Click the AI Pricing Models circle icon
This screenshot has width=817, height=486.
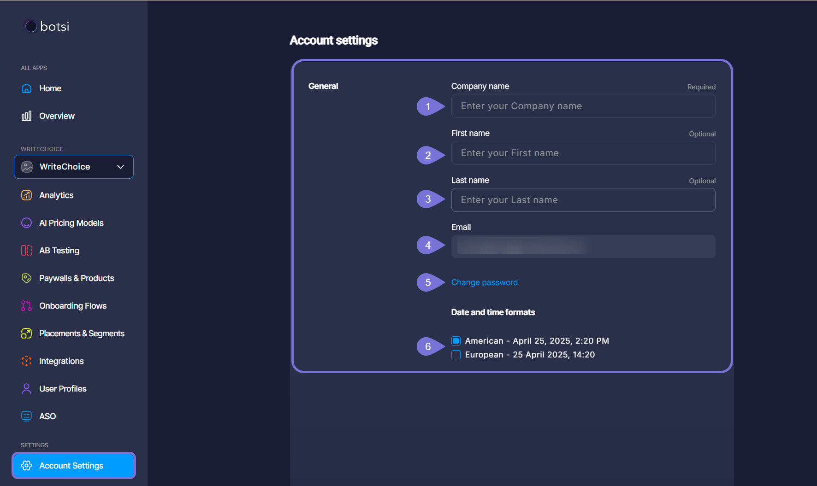[x=27, y=223]
